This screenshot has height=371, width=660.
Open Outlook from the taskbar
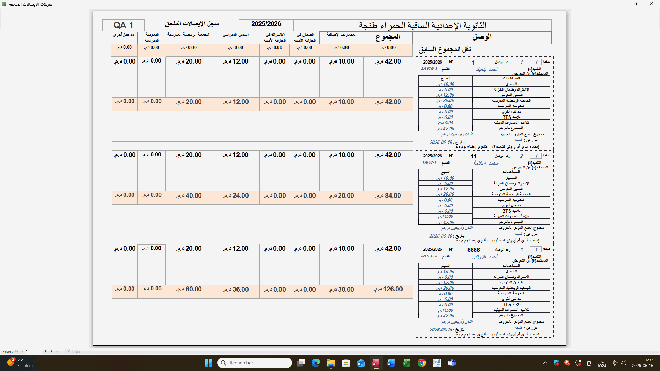361,363
